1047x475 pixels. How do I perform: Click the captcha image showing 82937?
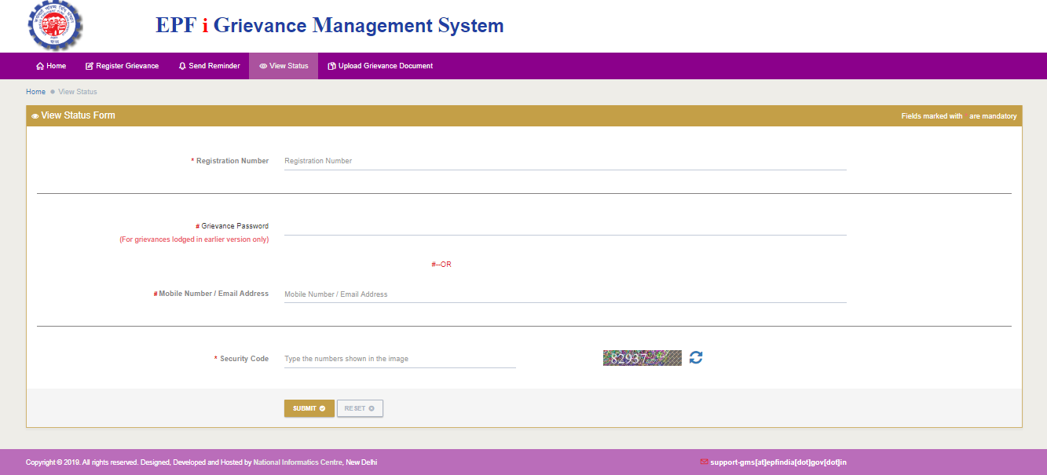click(642, 358)
